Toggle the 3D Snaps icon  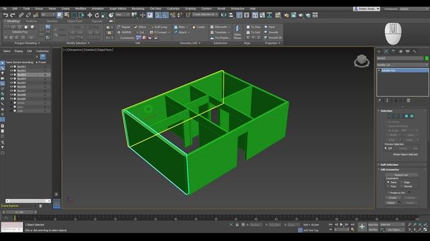point(158,15)
